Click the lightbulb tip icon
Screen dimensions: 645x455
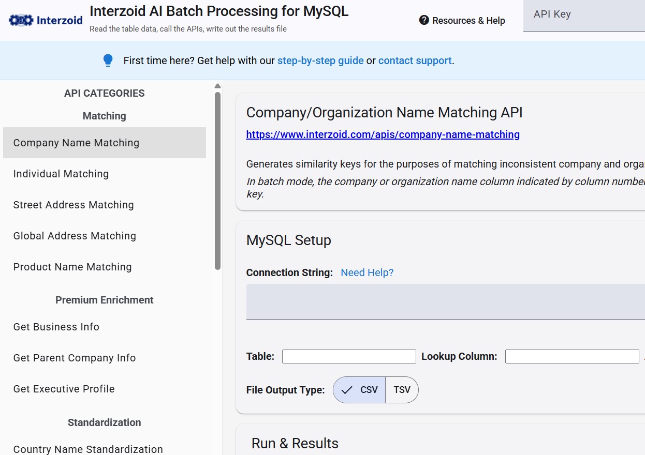click(108, 60)
